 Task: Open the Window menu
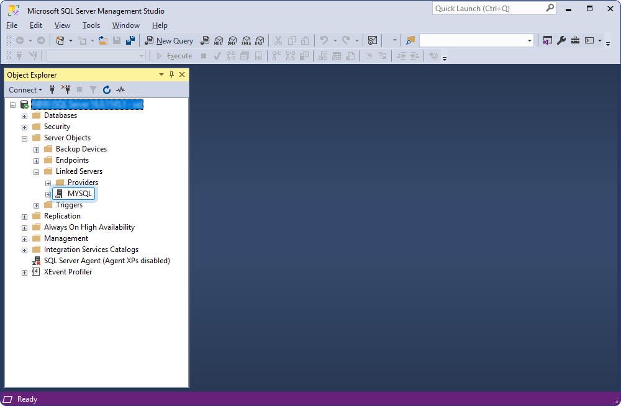126,25
